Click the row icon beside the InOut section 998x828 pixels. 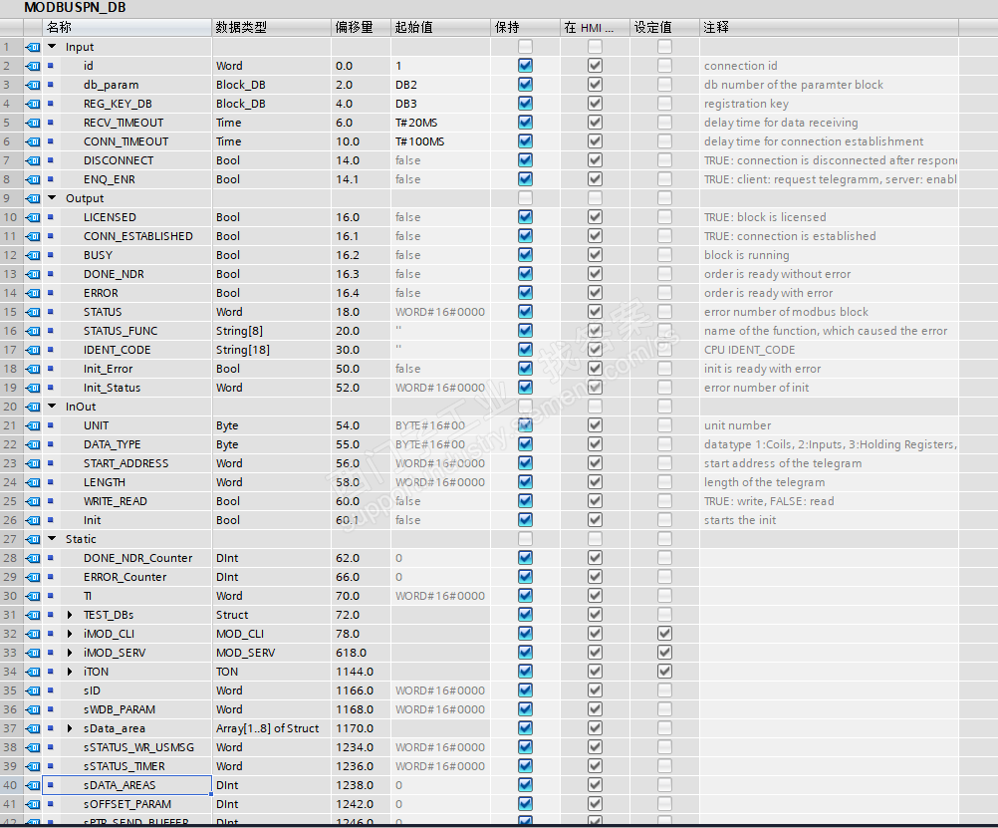point(33,407)
